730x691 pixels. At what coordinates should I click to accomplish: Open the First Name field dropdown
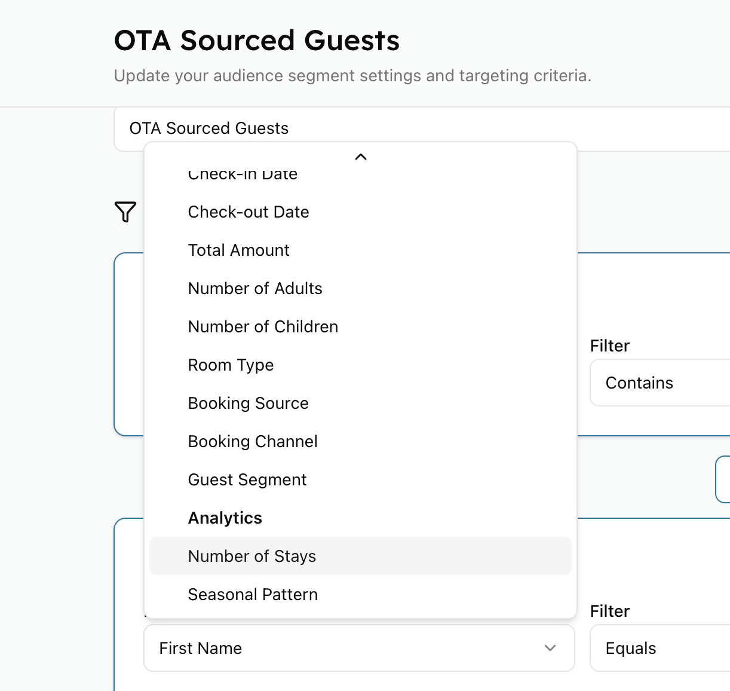click(x=358, y=648)
